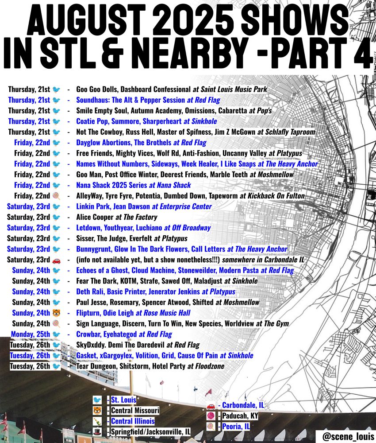This screenshot has height=443, width=376.
Task: Click the tiger emoji beside Central Missouri legend
Action: pos(97,411)
